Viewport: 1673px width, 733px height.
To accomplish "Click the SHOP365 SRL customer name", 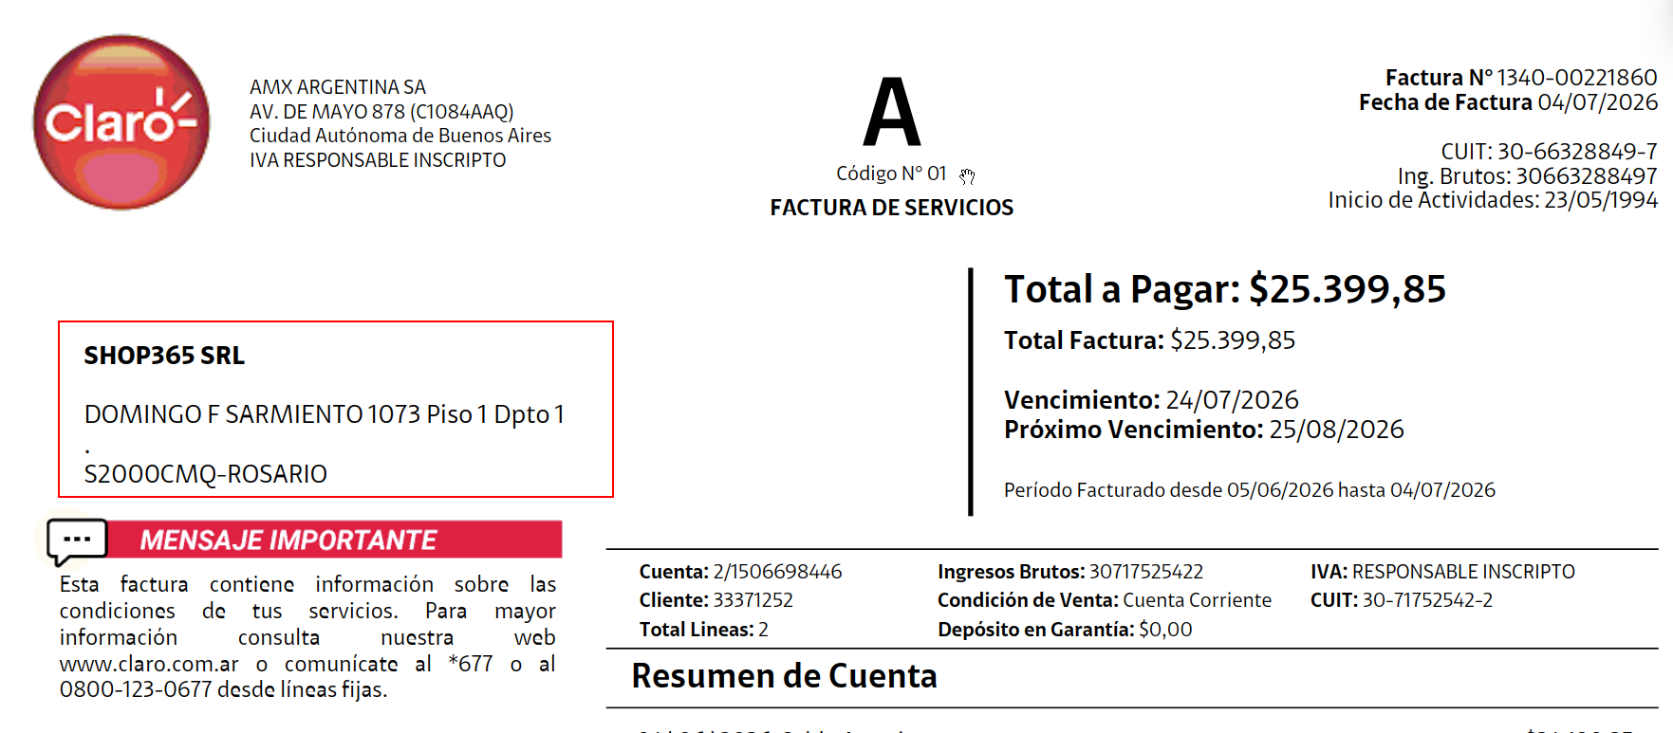I will point(164,356).
